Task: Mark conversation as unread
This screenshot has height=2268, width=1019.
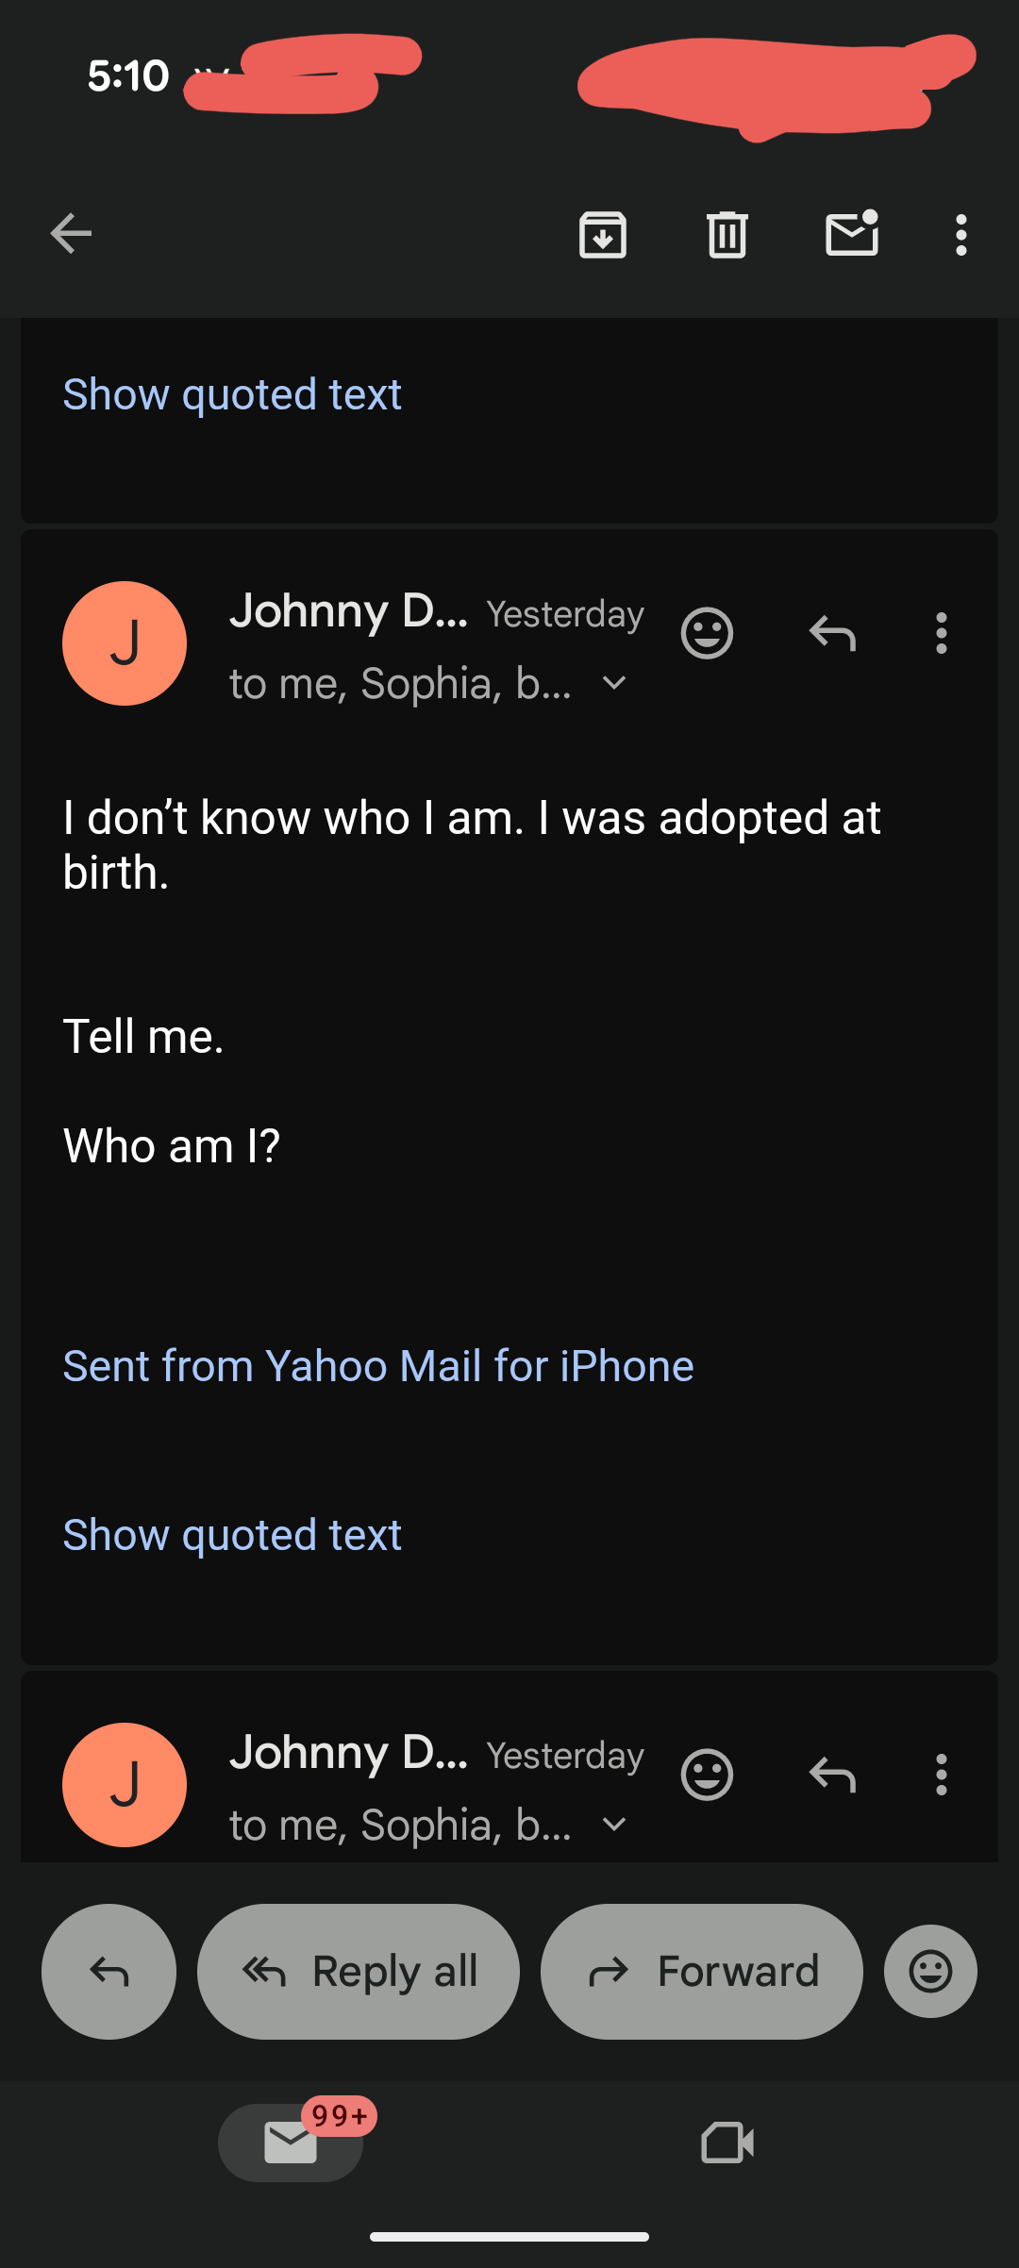Action: (x=852, y=233)
